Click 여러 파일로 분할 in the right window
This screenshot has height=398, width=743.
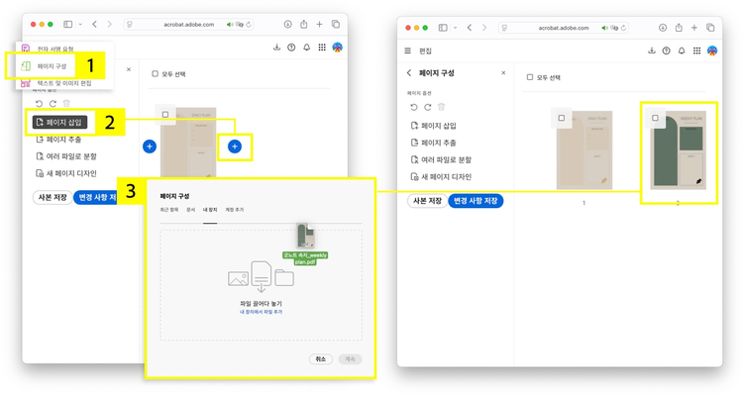pos(441,159)
